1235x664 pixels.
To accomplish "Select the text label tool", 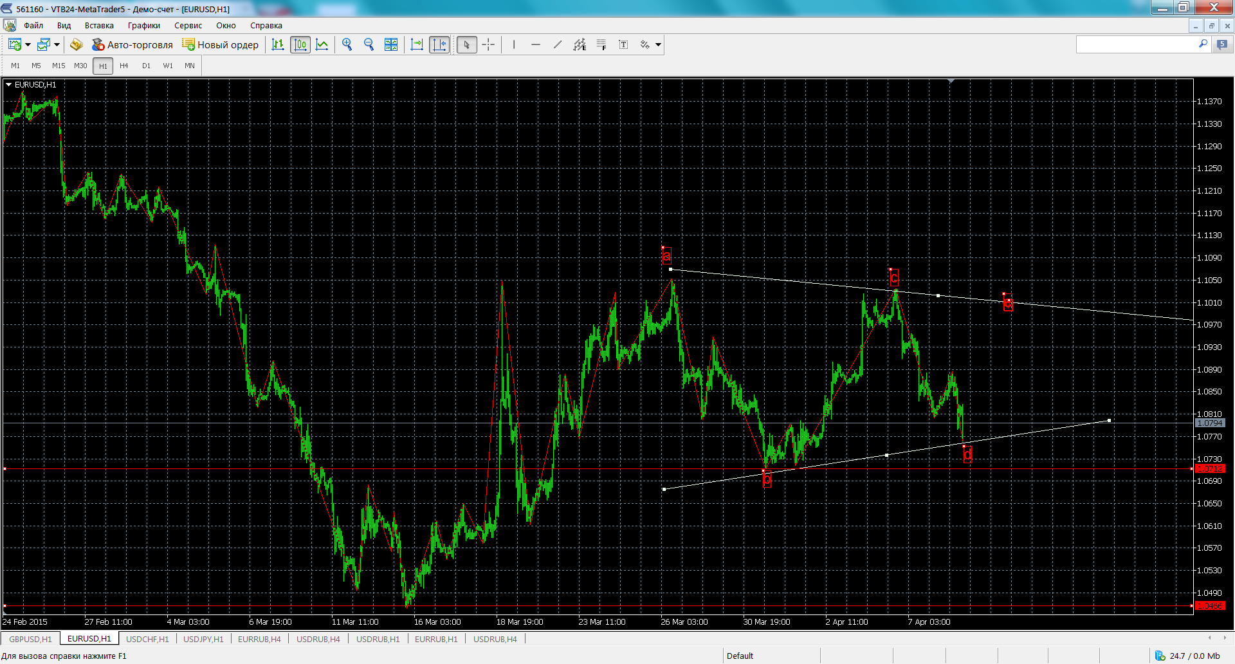I will 623,44.
